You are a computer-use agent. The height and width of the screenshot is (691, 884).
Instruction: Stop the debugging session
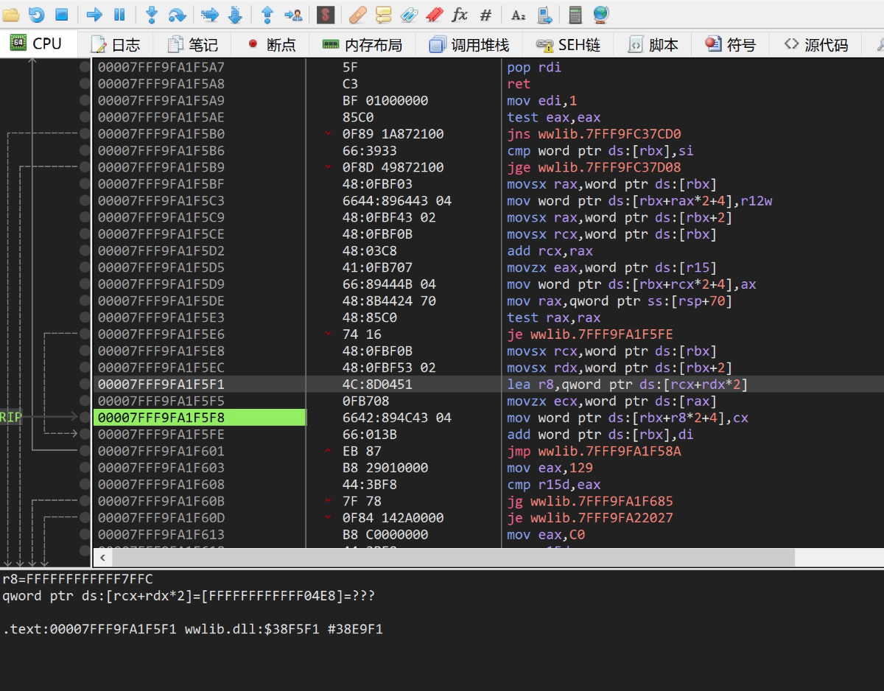tap(62, 14)
